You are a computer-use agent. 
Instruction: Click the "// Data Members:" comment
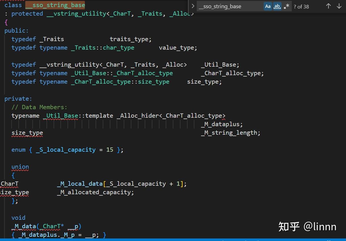pos(39,107)
